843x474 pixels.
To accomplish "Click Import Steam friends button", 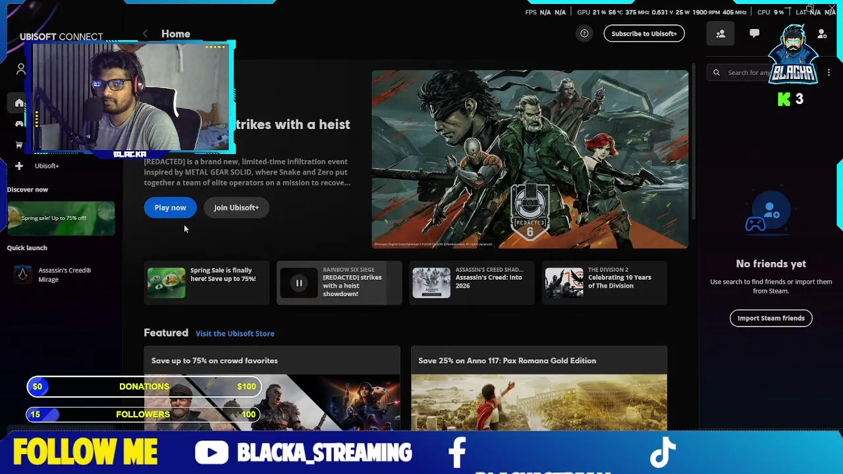I will pyautogui.click(x=771, y=318).
